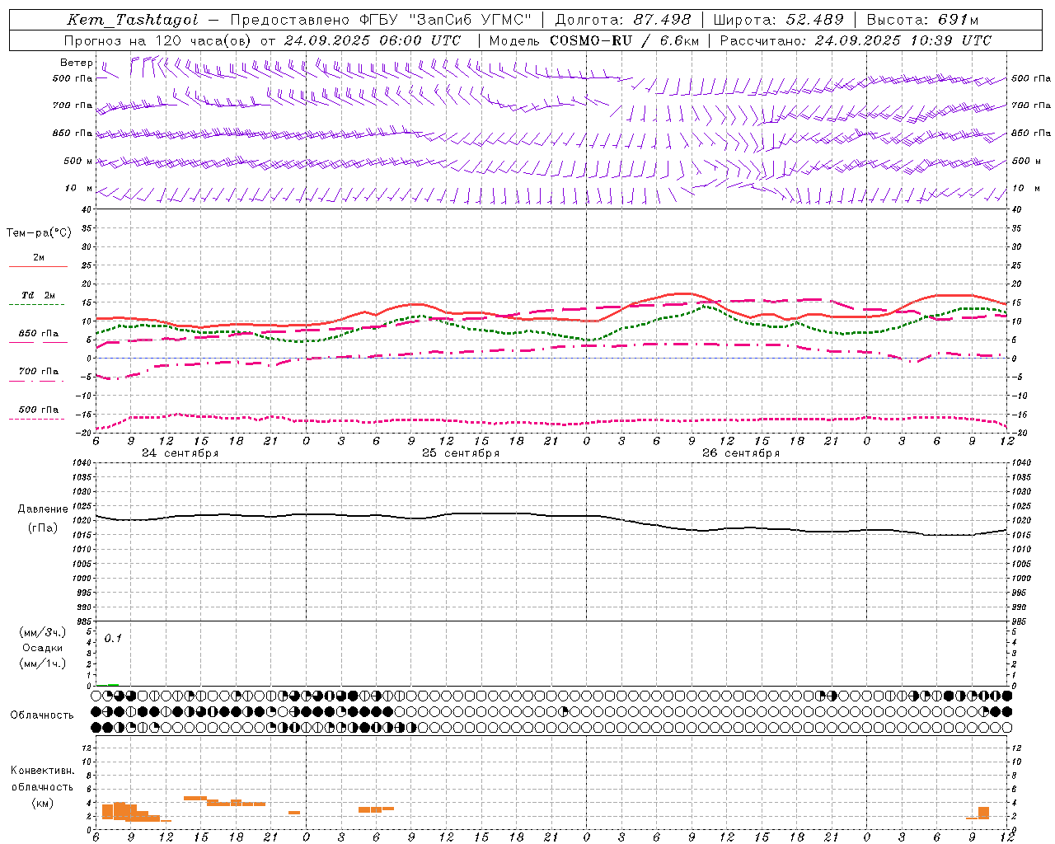Click the 'Td 2м' dew point legend entry
1055x844 pixels.
(x=39, y=295)
